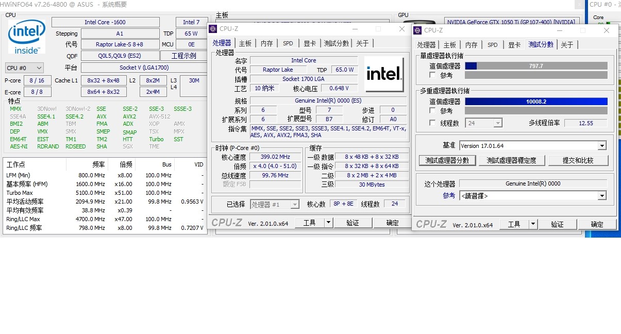621x334 pixels.
Task: Click 确定 button in left CPU-Z window
Action: tap(392, 223)
